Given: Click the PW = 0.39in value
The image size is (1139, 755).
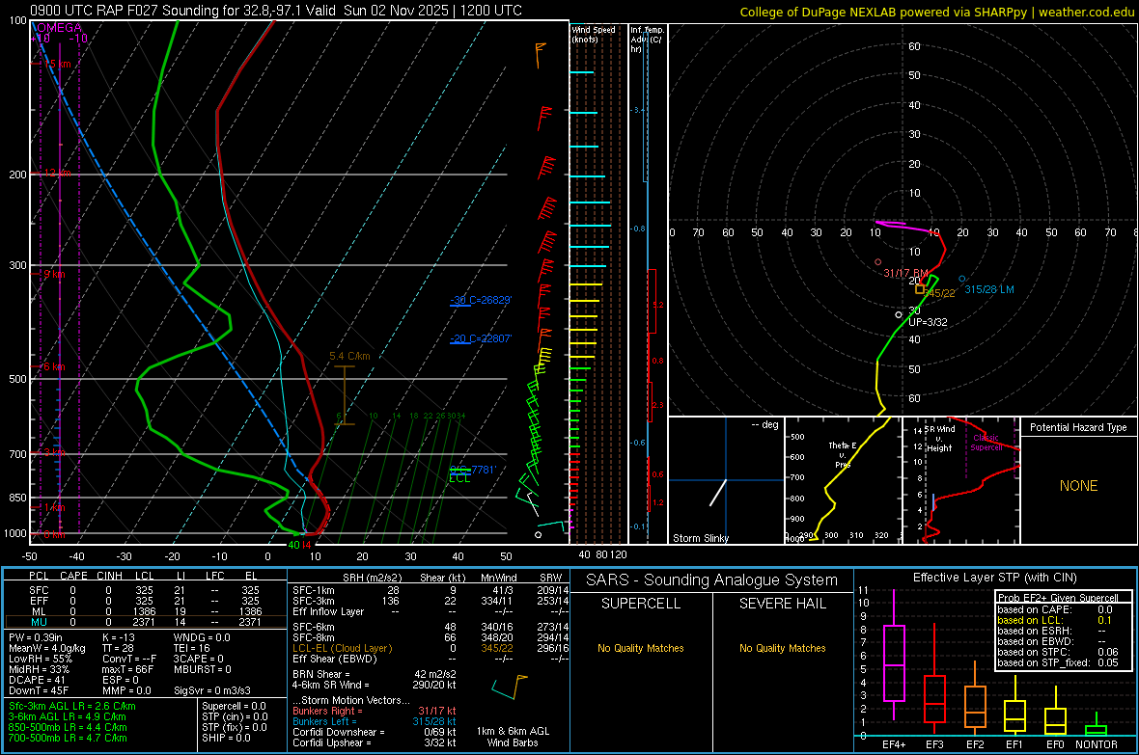Looking at the screenshot, I should [37, 637].
